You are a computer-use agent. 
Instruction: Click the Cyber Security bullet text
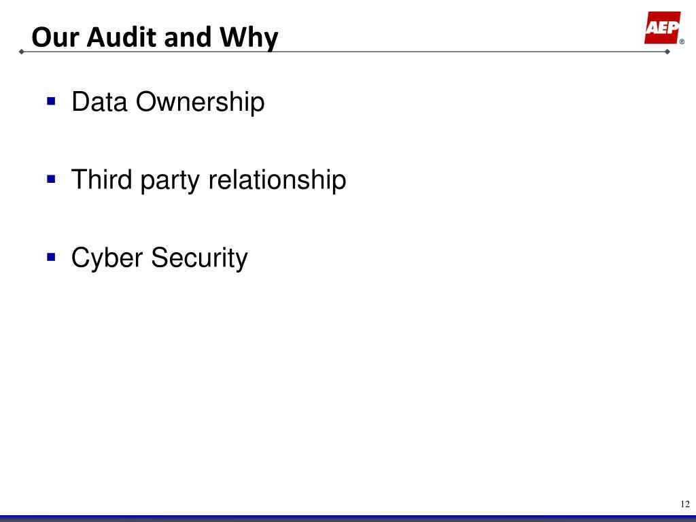(159, 258)
